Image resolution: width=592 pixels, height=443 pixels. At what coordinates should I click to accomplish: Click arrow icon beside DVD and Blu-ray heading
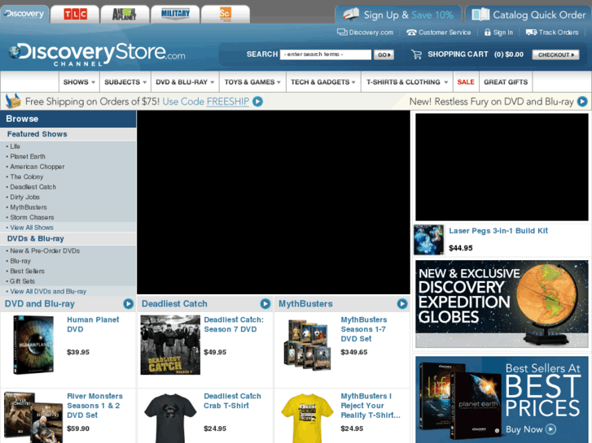pos(129,303)
